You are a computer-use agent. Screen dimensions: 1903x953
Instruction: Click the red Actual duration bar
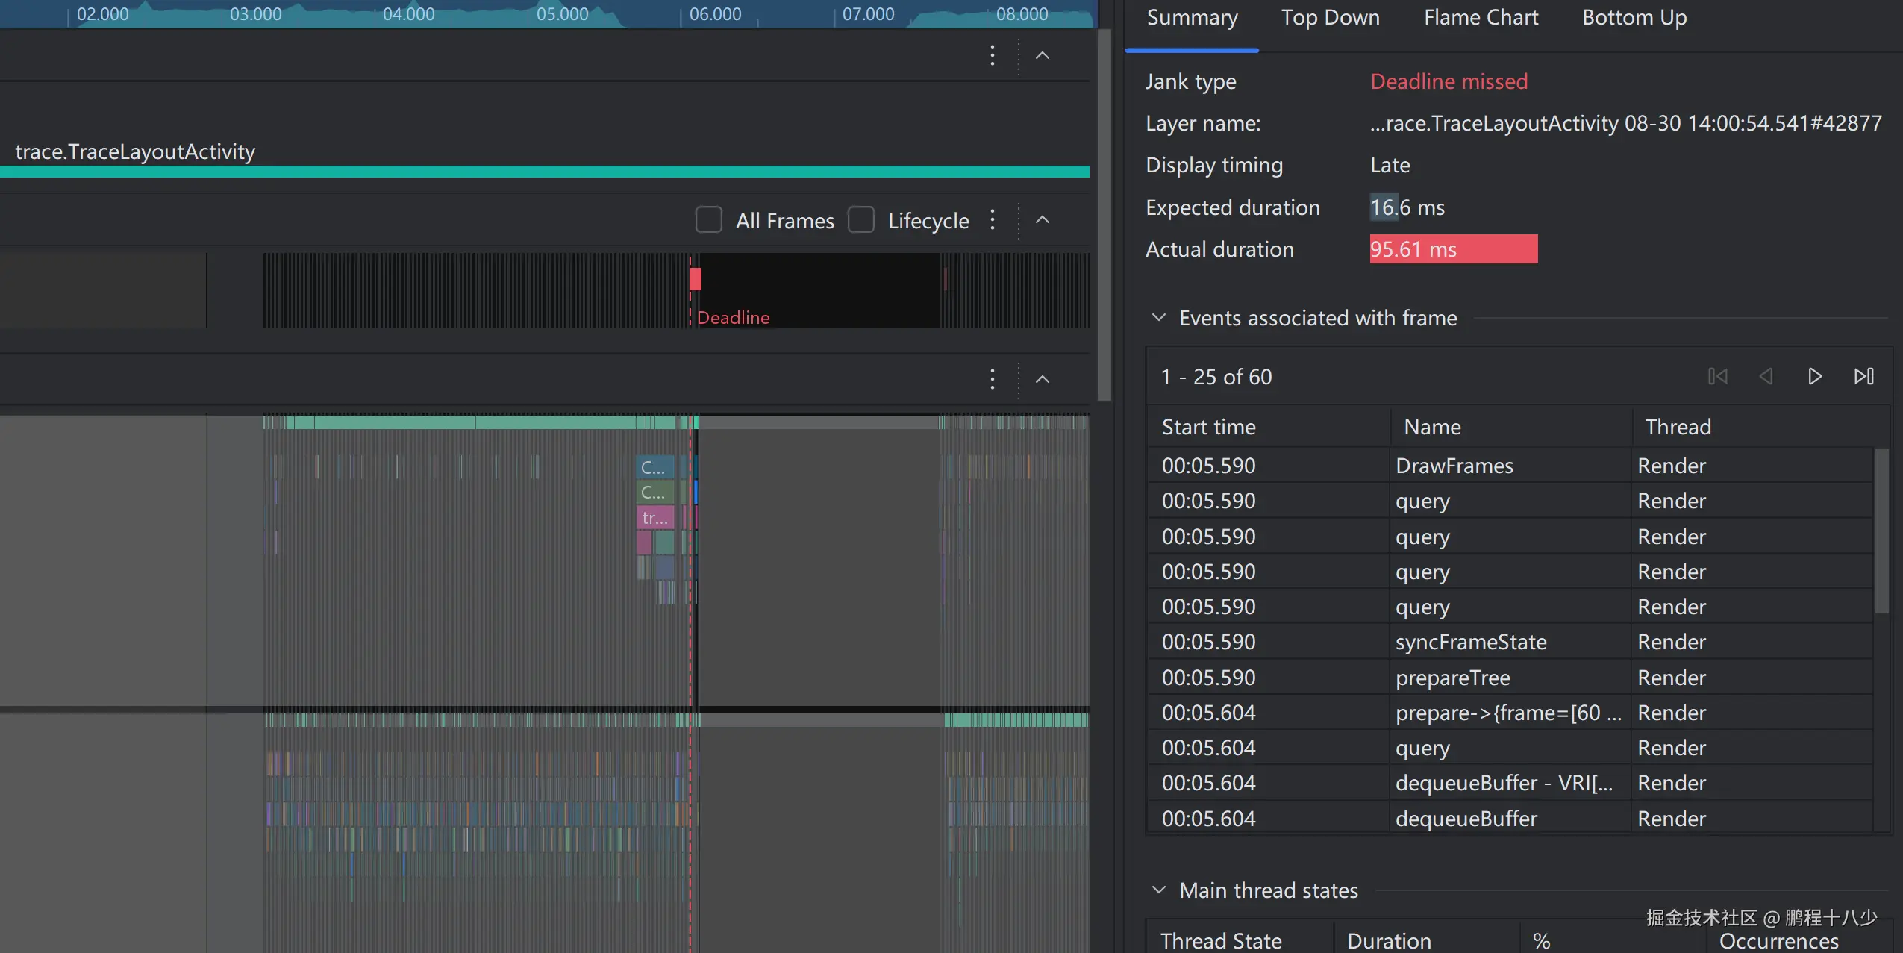pyautogui.click(x=1453, y=249)
